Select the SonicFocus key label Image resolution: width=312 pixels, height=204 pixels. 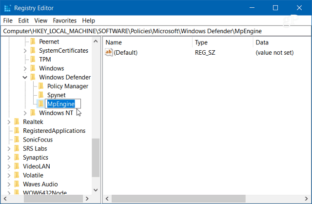(38, 140)
